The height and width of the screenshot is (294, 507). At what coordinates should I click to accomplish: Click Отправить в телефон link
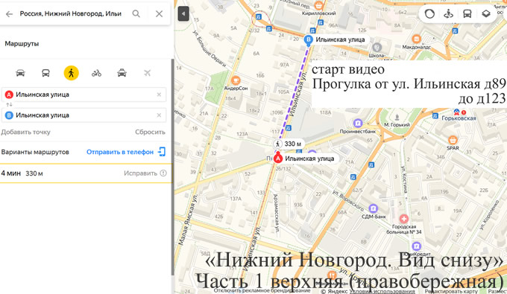tap(120, 152)
